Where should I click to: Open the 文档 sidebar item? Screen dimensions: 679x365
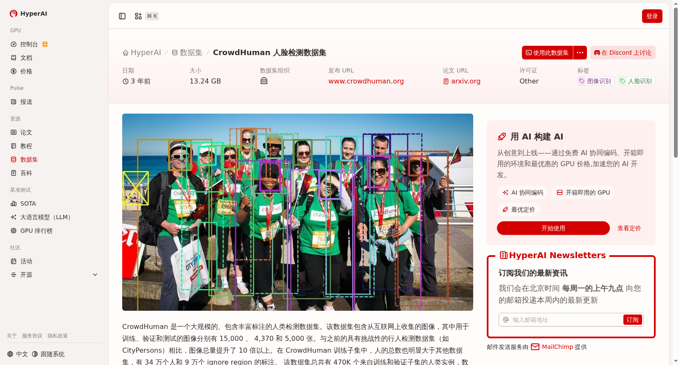[54, 58]
